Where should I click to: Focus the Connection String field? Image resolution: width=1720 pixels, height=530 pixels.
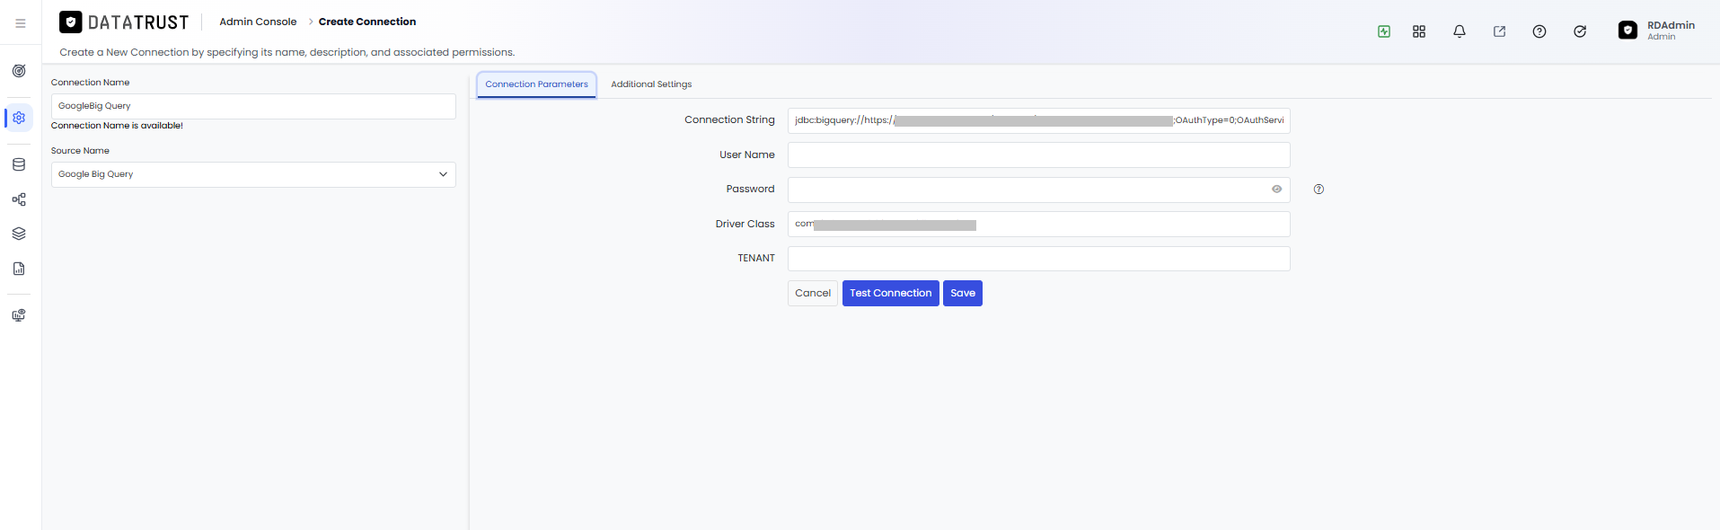point(1039,120)
